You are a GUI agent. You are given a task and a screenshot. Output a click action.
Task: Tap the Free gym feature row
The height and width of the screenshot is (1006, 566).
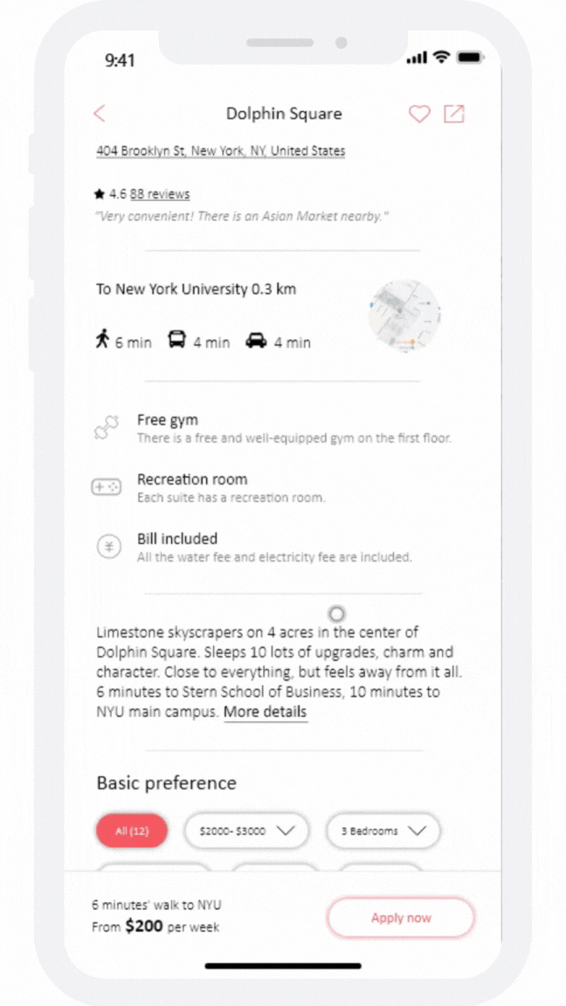coord(273,429)
